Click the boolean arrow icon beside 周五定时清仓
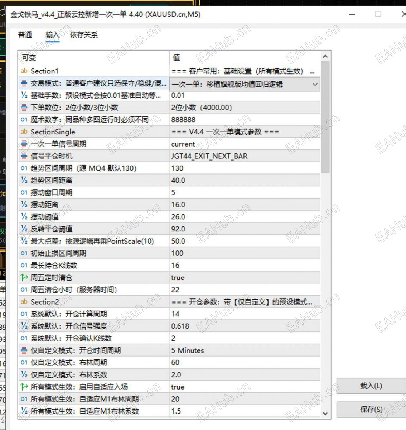The width and height of the screenshot is (406, 430). pos(24,277)
